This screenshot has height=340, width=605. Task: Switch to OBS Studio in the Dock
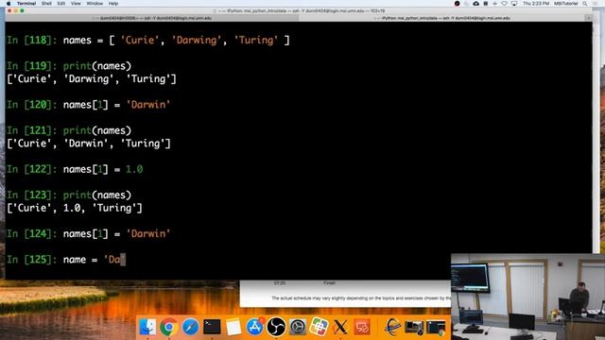point(276,327)
